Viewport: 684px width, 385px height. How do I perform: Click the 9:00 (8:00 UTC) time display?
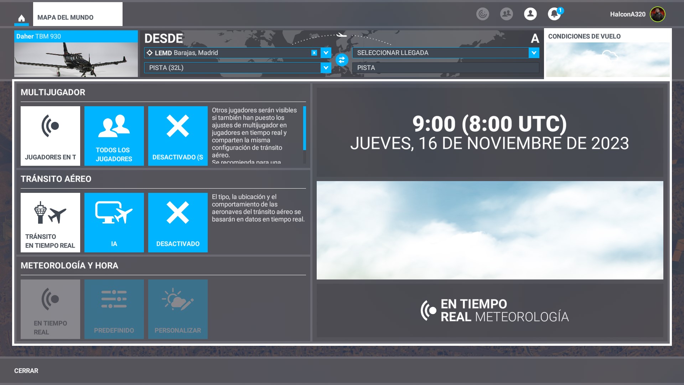pyautogui.click(x=489, y=124)
